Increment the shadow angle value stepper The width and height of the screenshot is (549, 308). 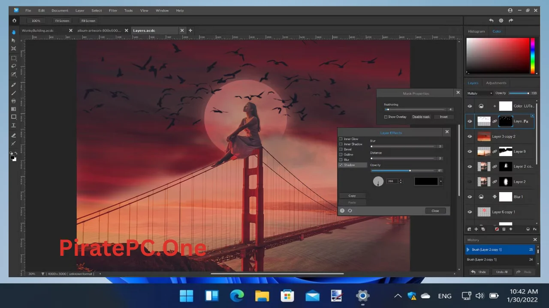point(401,180)
